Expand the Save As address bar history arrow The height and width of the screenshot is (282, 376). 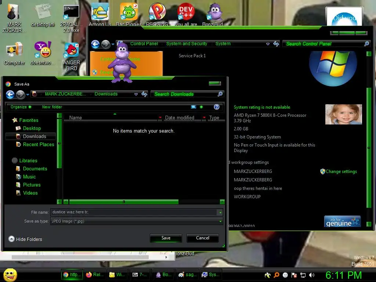136,94
